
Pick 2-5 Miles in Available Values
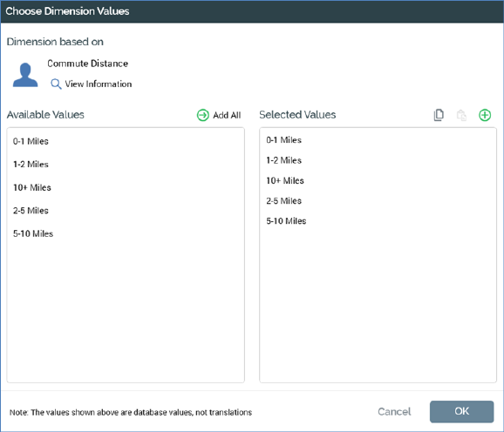[x=126, y=211]
